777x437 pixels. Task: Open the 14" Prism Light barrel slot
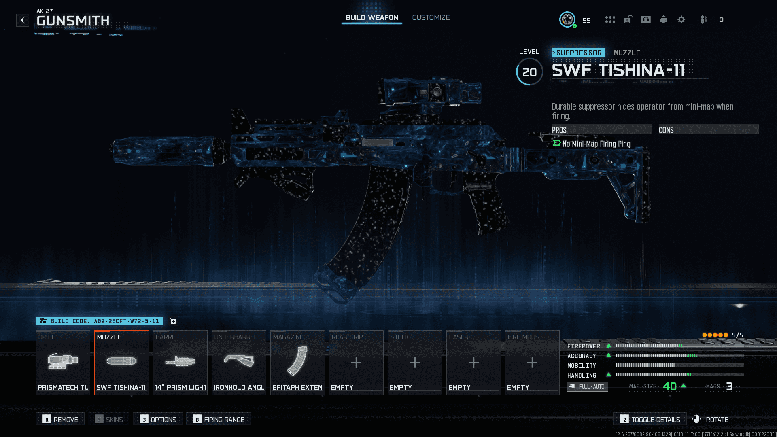pos(180,361)
